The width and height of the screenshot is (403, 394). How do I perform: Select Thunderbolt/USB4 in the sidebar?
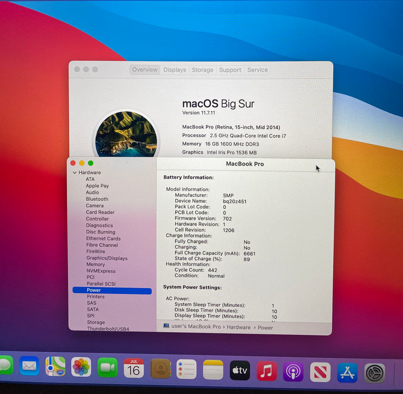(108, 329)
